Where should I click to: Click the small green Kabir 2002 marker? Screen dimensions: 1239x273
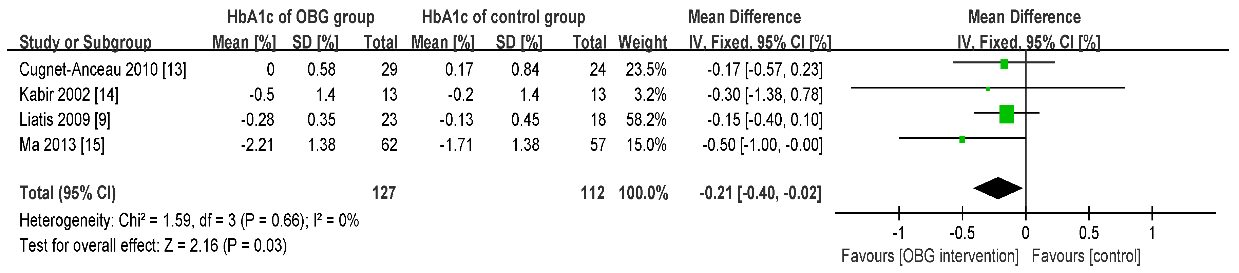coord(988,89)
